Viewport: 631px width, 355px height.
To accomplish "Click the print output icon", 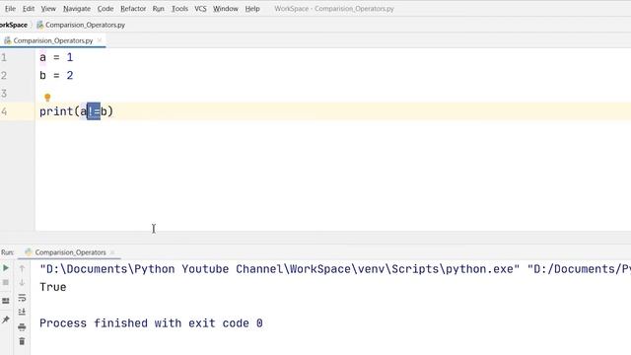I will click(x=22, y=326).
